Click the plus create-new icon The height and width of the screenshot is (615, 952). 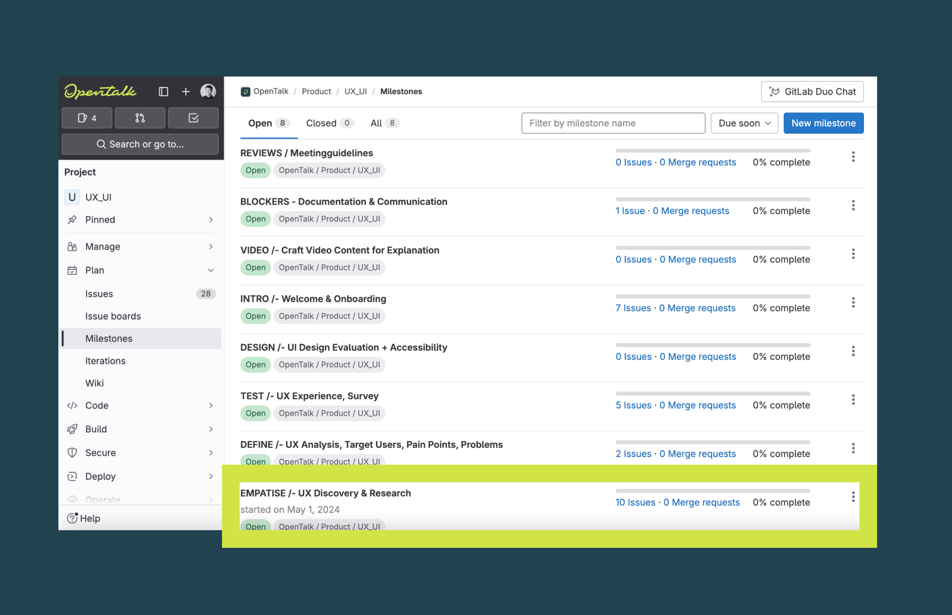pos(186,91)
